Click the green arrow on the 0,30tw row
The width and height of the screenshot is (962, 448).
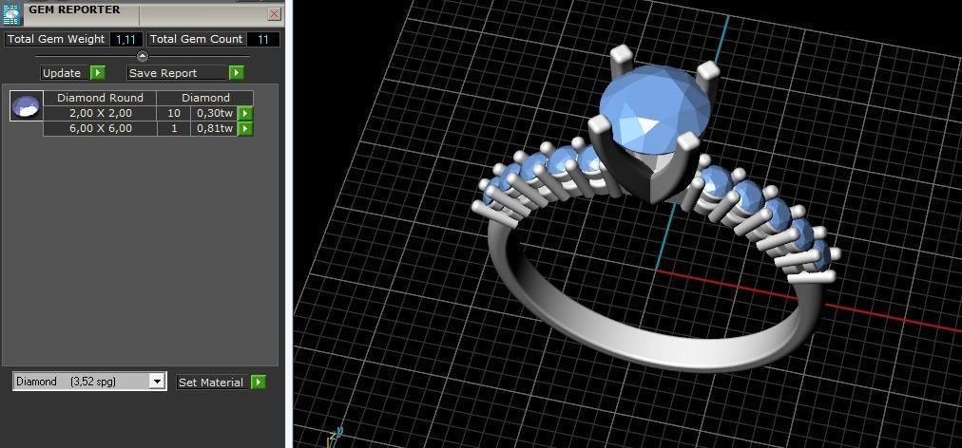pos(245,113)
